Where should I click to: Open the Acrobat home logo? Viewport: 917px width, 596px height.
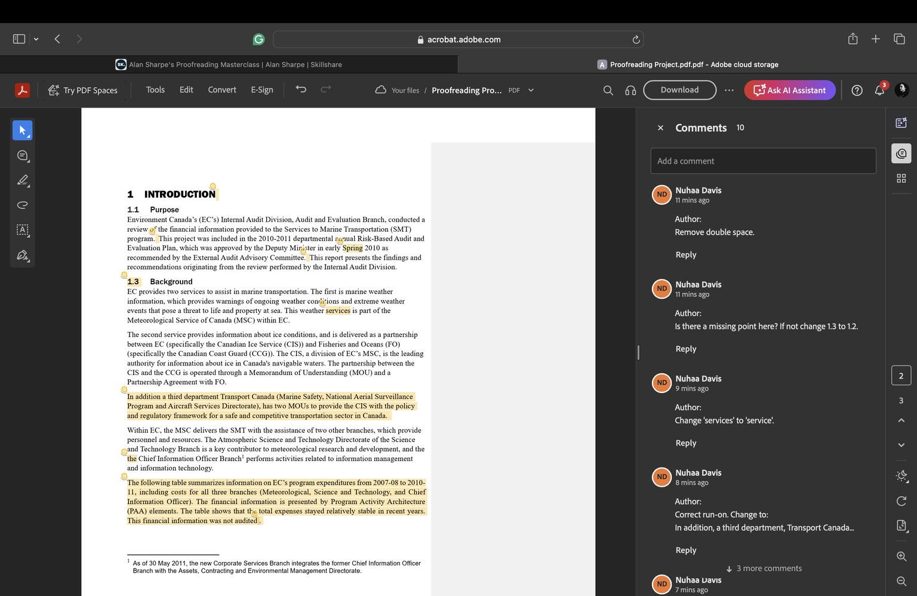pyautogui.click(x=22, y=90)
